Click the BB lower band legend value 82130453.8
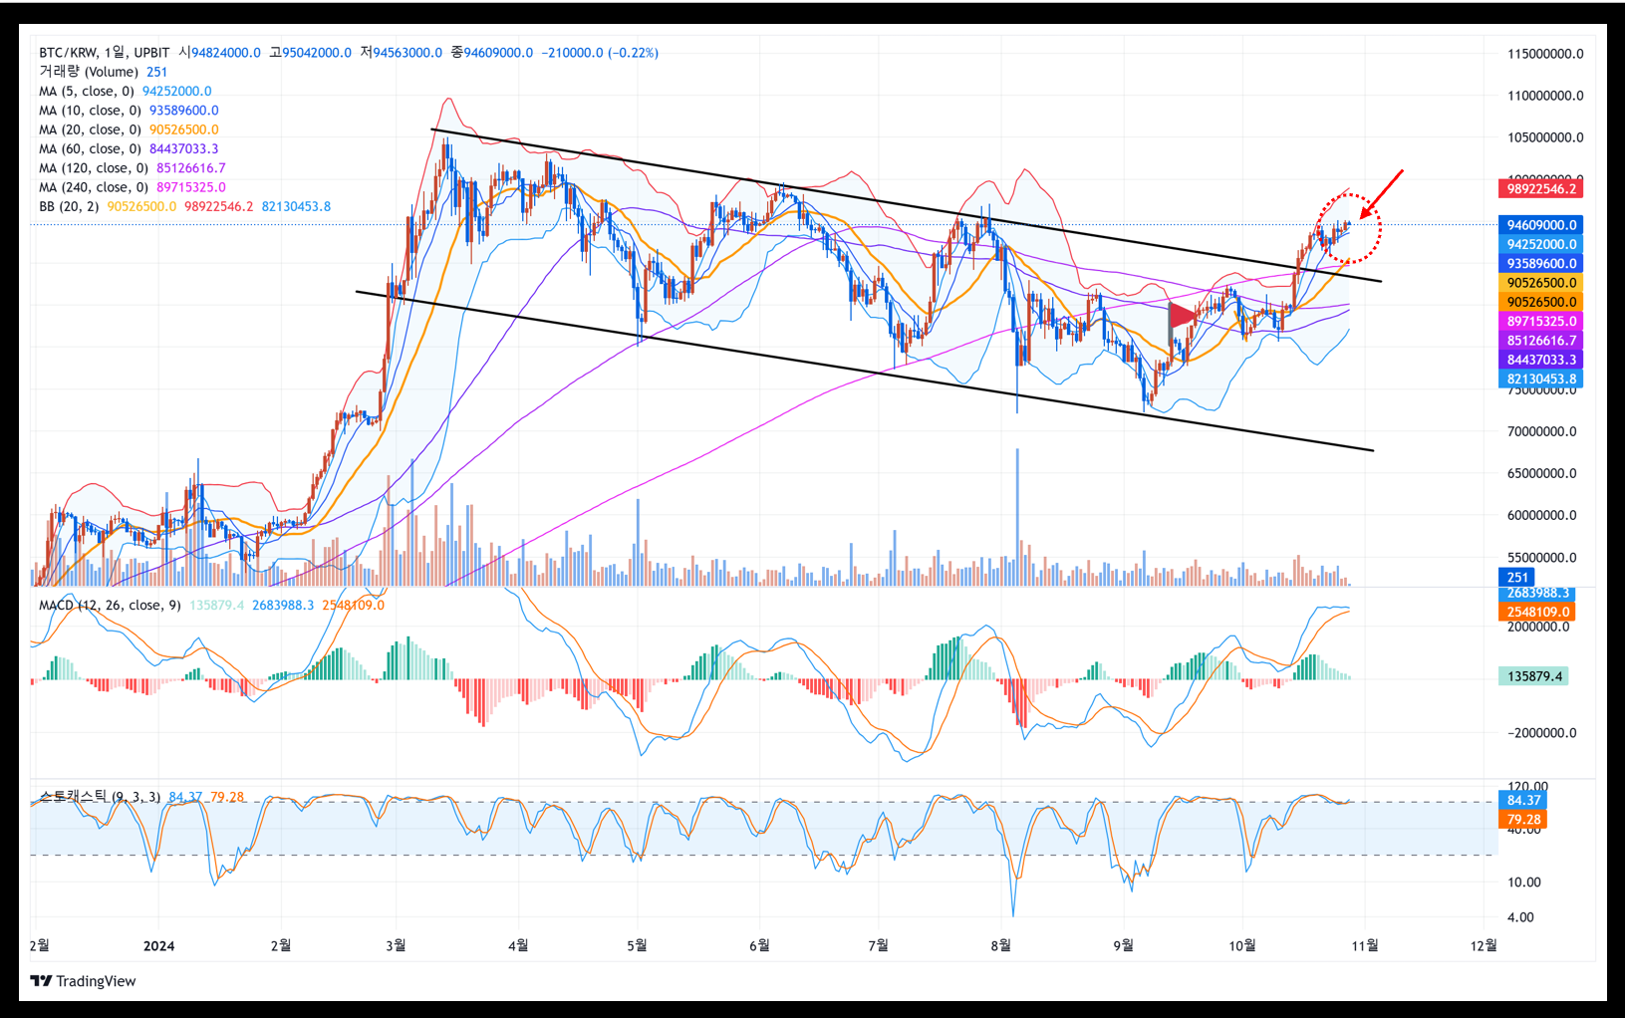The image size is (1625, 1018). point(296,206)
